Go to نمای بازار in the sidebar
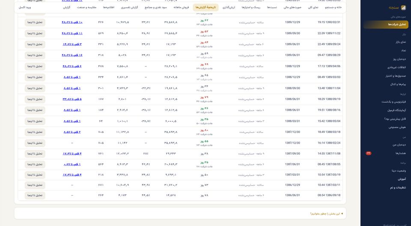 coord(401,42)
